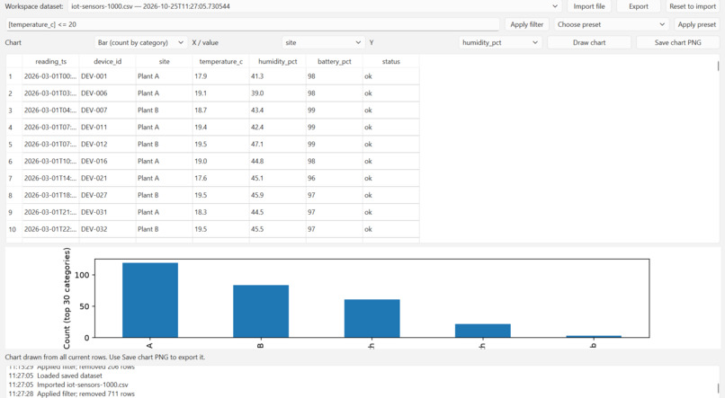
Task: Select humidity cell 44.8
Action: point(277,161)
